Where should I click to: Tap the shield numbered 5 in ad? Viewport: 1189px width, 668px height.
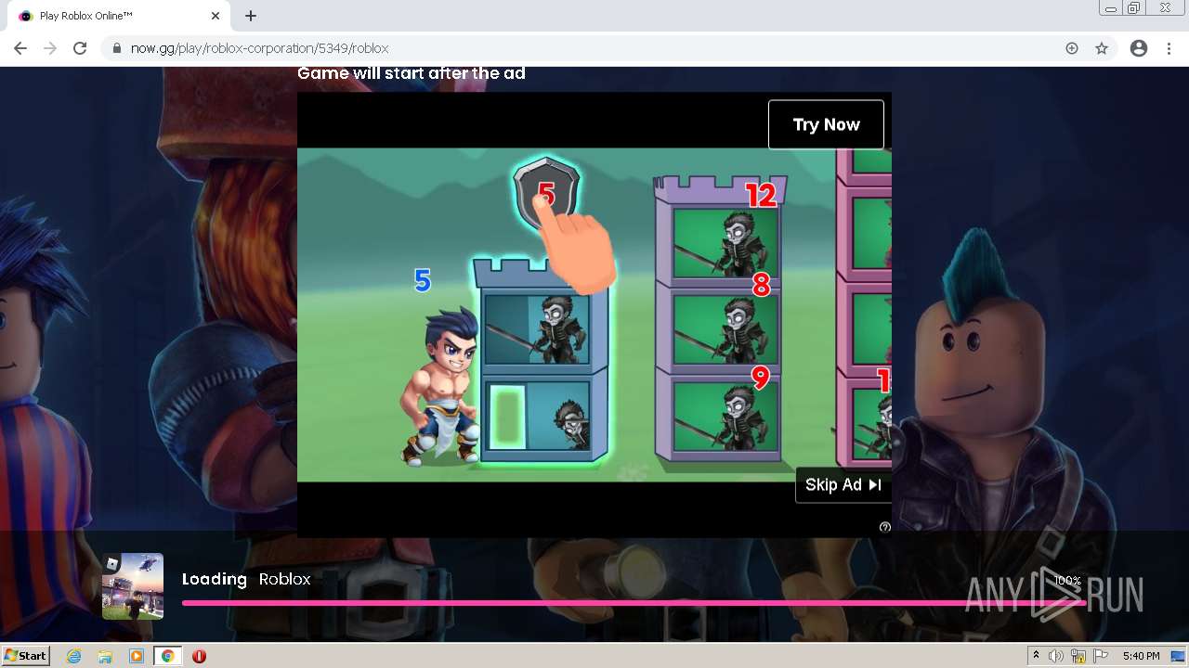tap(546, 193)
